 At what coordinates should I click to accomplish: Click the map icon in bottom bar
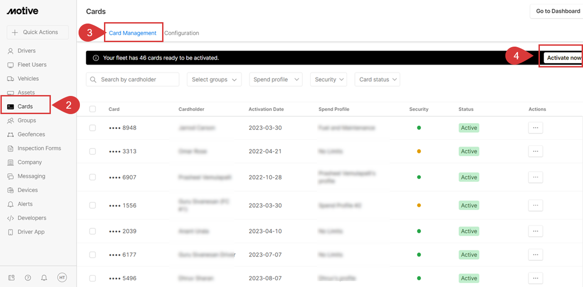[12, 277]
